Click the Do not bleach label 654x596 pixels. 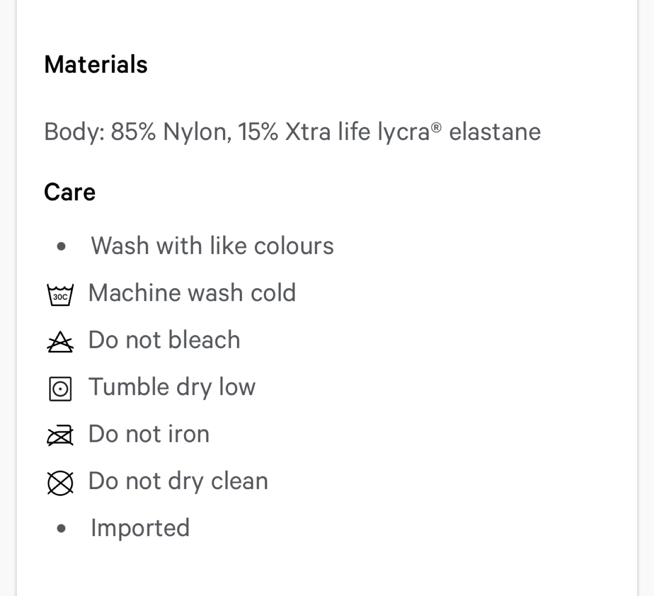164,340
